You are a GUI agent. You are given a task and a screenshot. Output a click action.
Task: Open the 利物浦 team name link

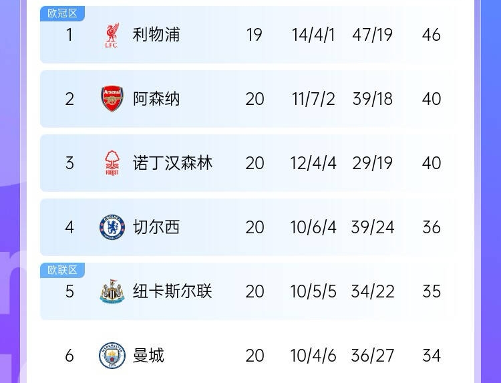[x=156, y=35]
